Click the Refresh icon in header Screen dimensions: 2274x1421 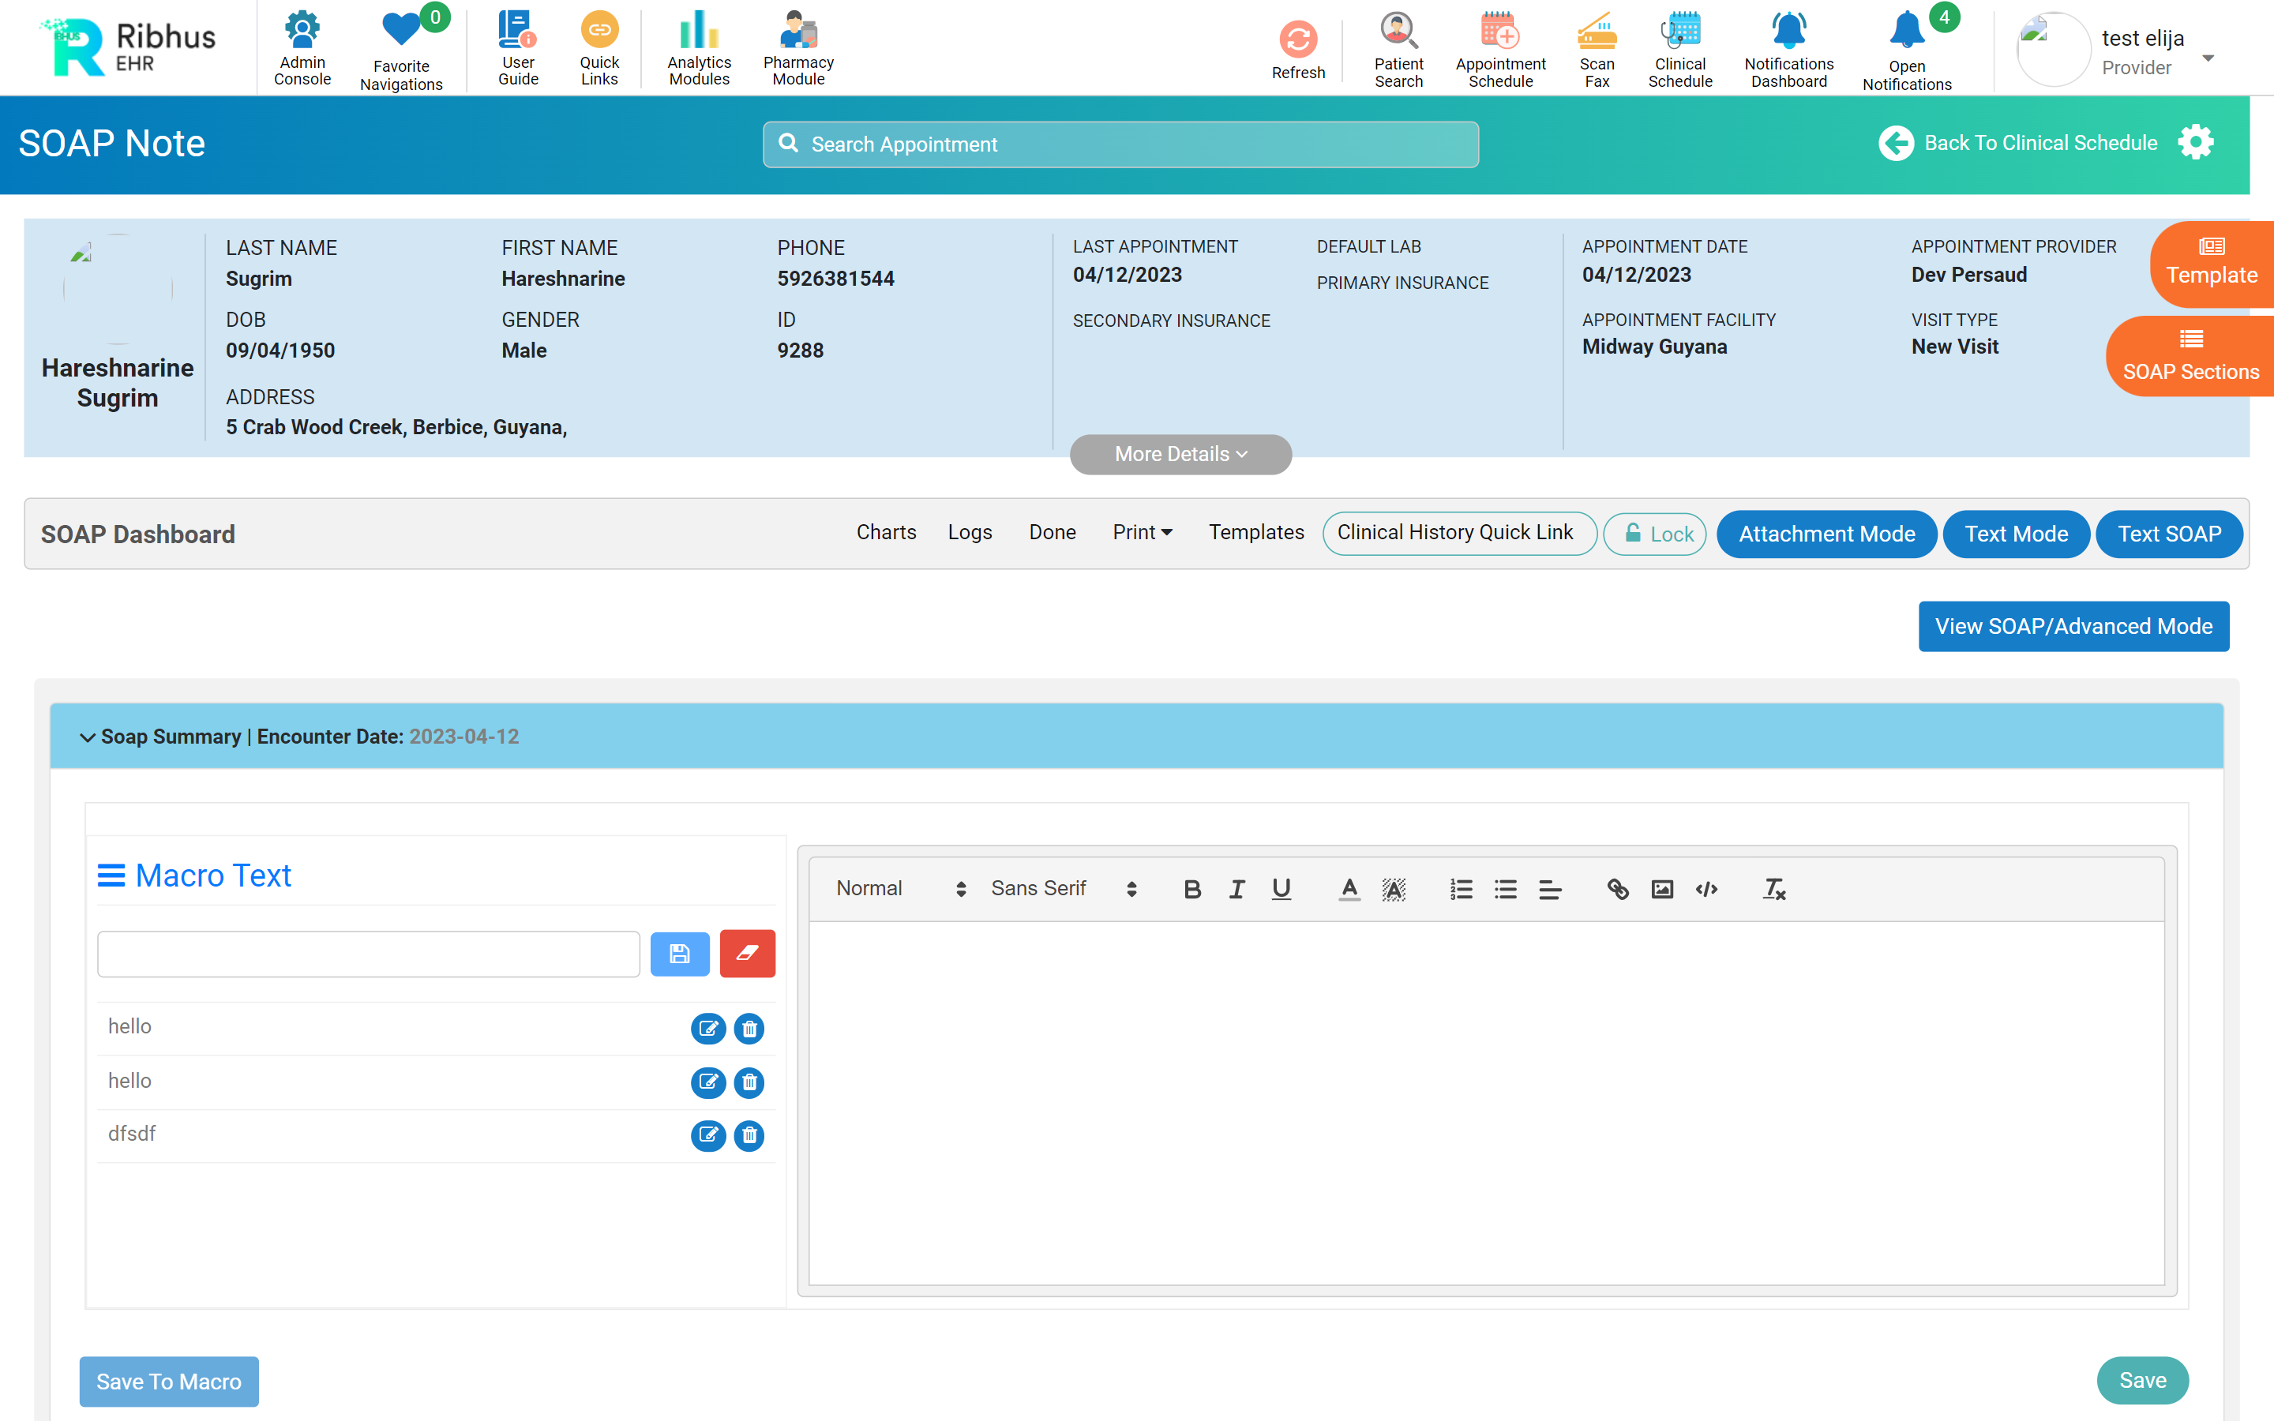(1298, 40)
